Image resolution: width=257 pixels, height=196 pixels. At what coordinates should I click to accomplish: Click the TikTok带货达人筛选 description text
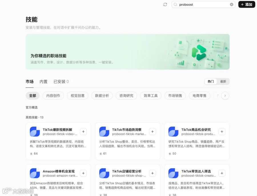(x=196, y=185)
